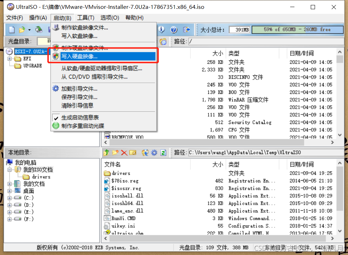Expand the (D:) drive node
The width and height of the screenshot is (348, 255).
click(9, 205)
